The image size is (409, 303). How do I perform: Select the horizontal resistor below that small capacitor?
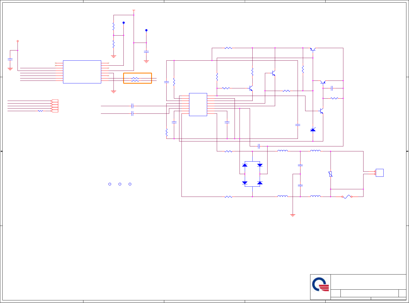click(x=334, y=98)
